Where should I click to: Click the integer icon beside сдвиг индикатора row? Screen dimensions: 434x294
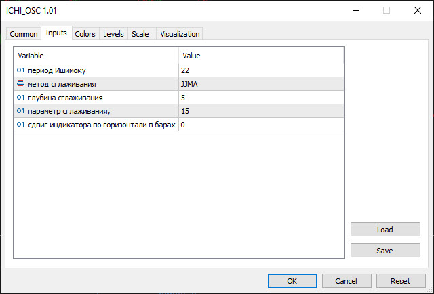point(20,125)
